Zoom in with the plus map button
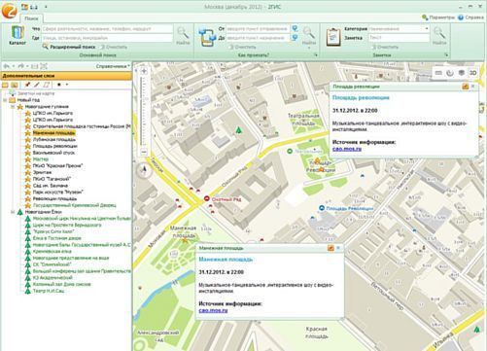The height and width of the screenshot is (351, 487). (x=144, y=71)
